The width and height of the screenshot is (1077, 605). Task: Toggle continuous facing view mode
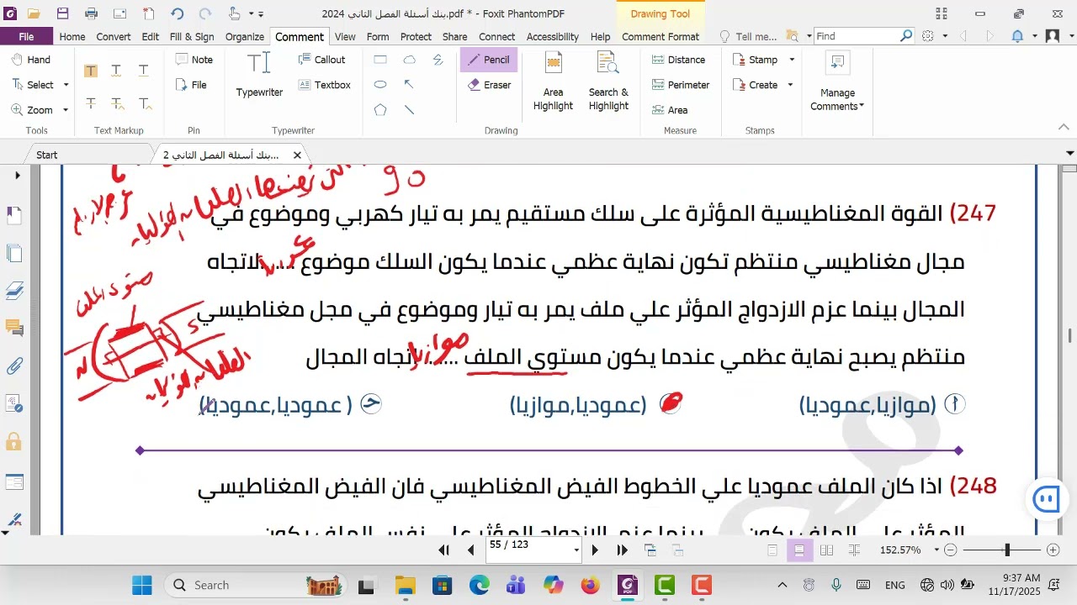click(854, 550)
